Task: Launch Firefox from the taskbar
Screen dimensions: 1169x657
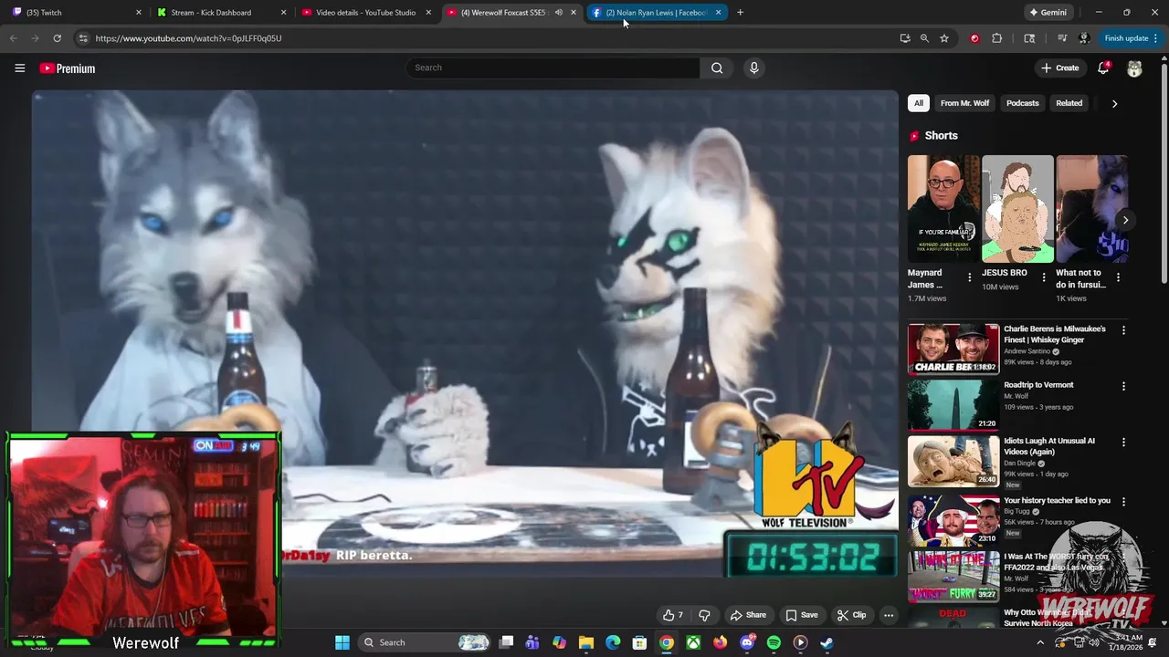Action: click(x=721, y=642)
